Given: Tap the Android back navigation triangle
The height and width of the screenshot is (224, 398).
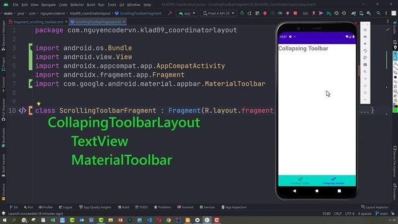Looking at the screenshot, I should (294, 191).
